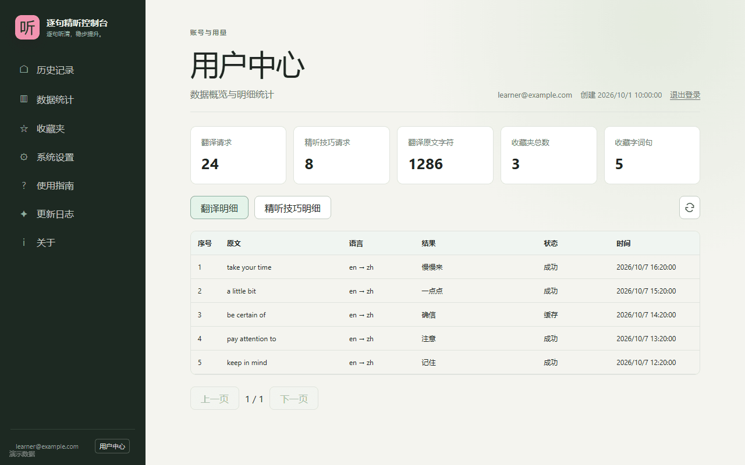The image size is (745, 465).
Task: Click the 历史记录 home icon in sidebar
Action: click(24, 69)
